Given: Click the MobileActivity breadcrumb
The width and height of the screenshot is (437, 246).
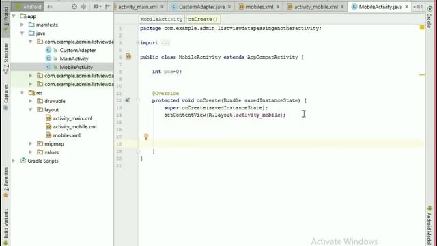Looking at the screenshot, I should [x=161, y=19].
